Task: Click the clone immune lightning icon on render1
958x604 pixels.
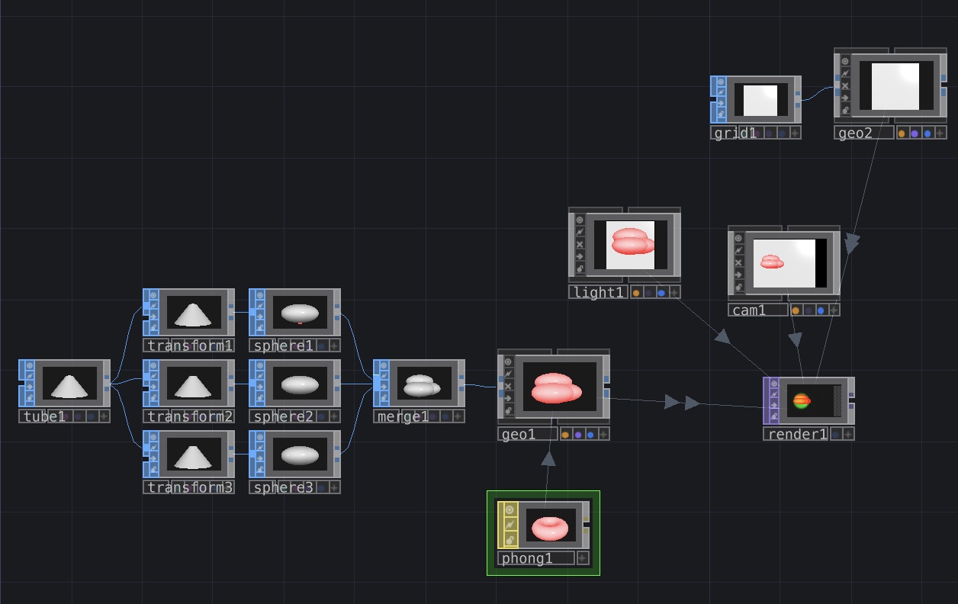Action: (775, 394)
